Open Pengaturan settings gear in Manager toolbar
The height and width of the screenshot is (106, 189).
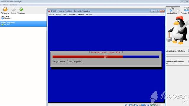click(x=5, y=11)
